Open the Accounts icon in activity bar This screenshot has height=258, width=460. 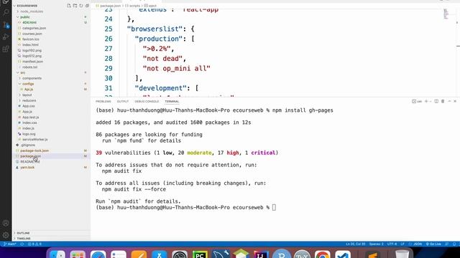click(x=6, y=223)
